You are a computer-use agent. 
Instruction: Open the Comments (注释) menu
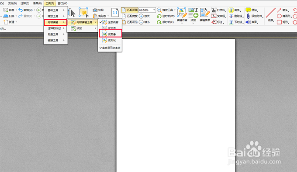(x=25, y=3)
